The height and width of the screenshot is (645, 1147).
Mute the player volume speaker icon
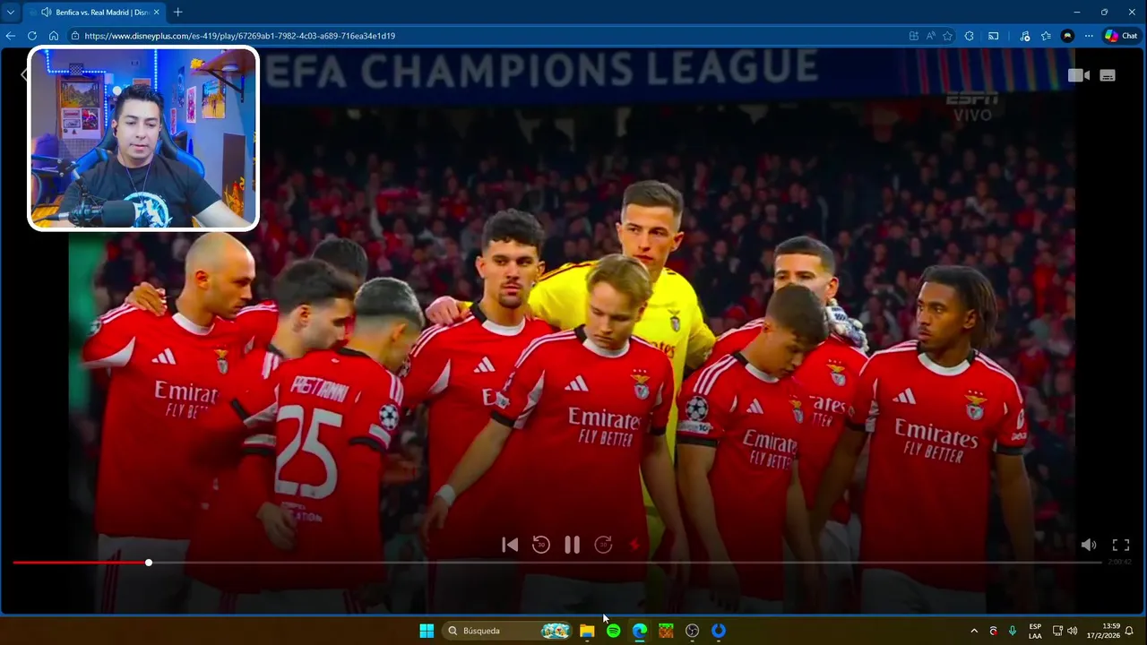pos(1089,545)
